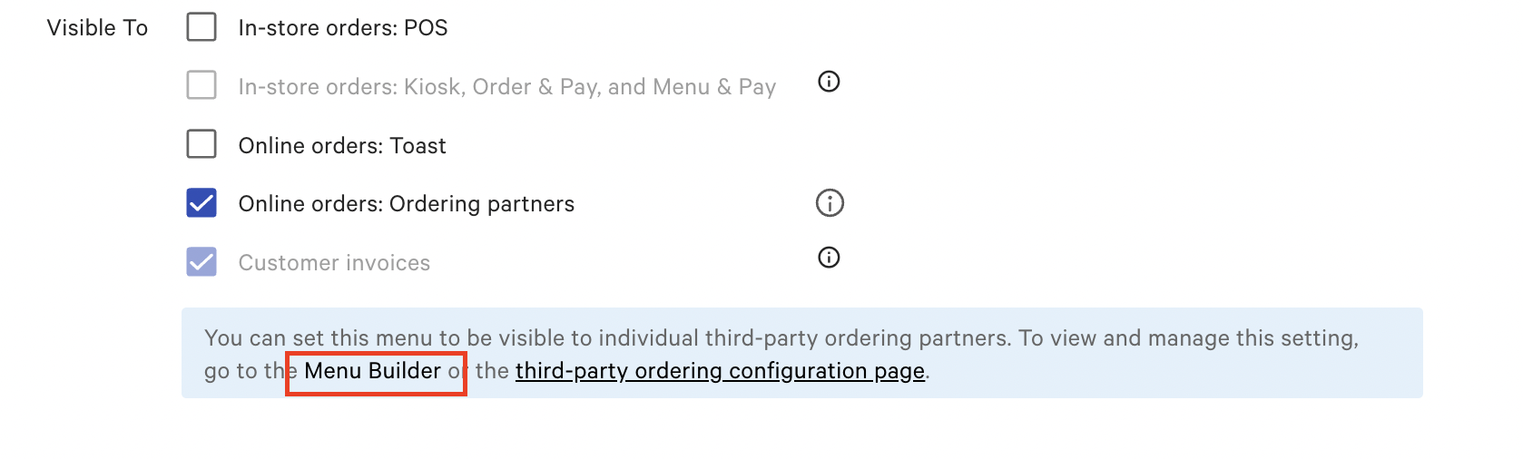
Task: Toggle the greyed-out Customer invoices checkbox
Action: click(x=201, y=262)
